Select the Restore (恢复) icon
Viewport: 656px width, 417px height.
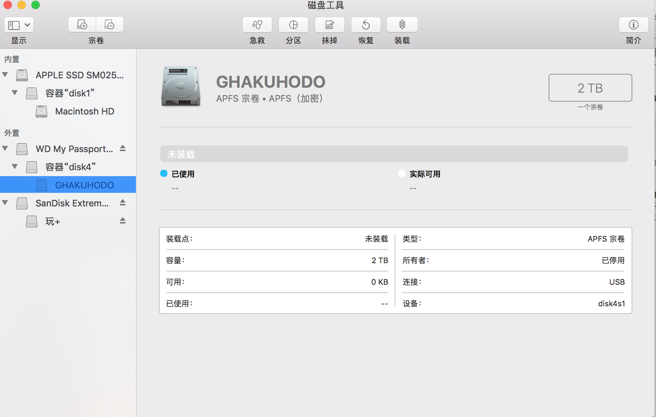(x=366, y=25)
